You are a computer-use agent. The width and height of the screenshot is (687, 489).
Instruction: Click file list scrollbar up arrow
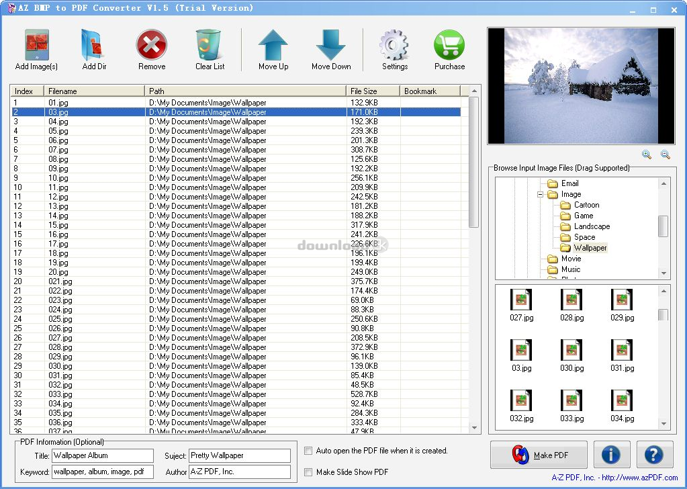(x=474, y=91)
